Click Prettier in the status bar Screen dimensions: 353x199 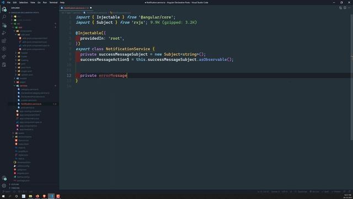click(x=336, y=192)
